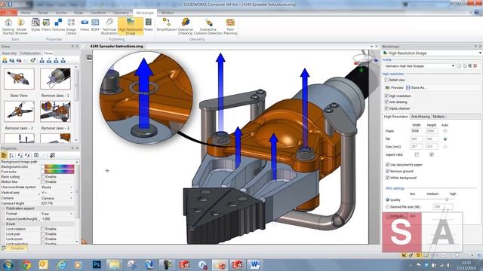Delete the profile with red X icon
Viewport: 483px width, 271px height.
tap(475, 65)
